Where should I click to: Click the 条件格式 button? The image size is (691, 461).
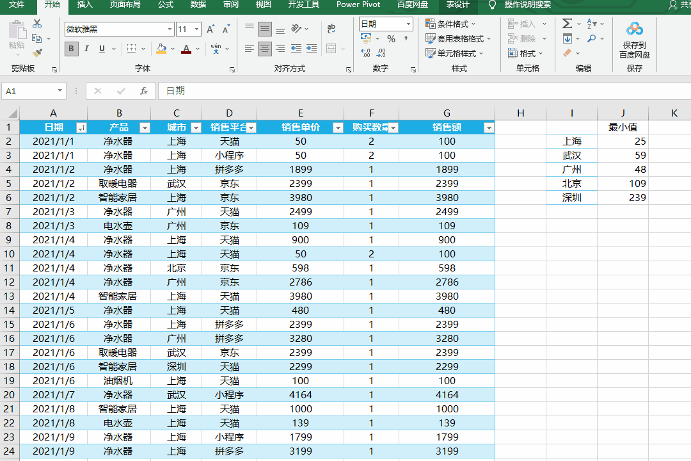[454, 24]
